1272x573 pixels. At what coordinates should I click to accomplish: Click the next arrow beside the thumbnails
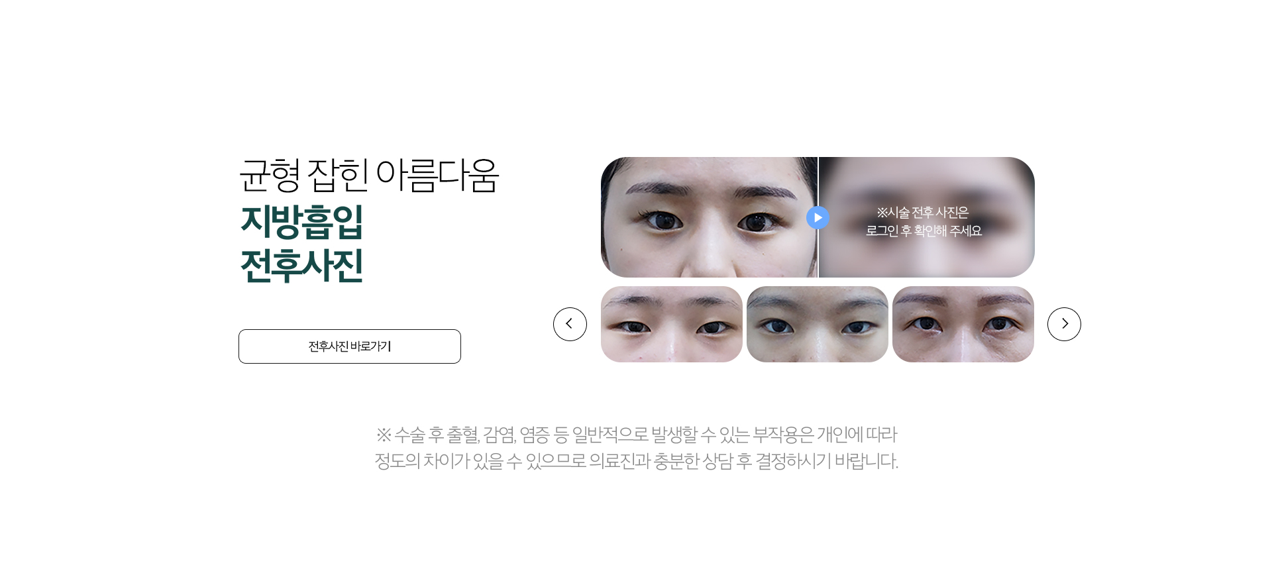[1064, 324]
